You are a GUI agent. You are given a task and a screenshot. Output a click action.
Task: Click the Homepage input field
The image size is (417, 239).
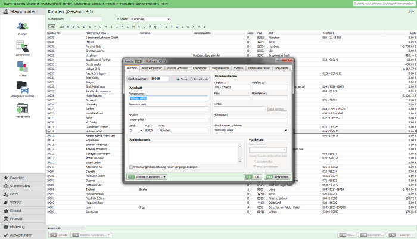[x=251, y=120]
